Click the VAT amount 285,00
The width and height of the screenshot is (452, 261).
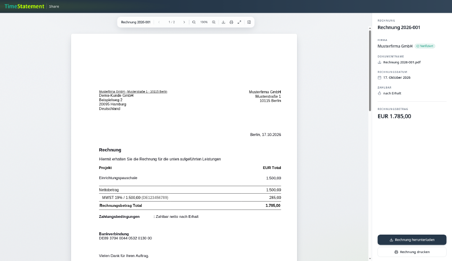(275, 198)
